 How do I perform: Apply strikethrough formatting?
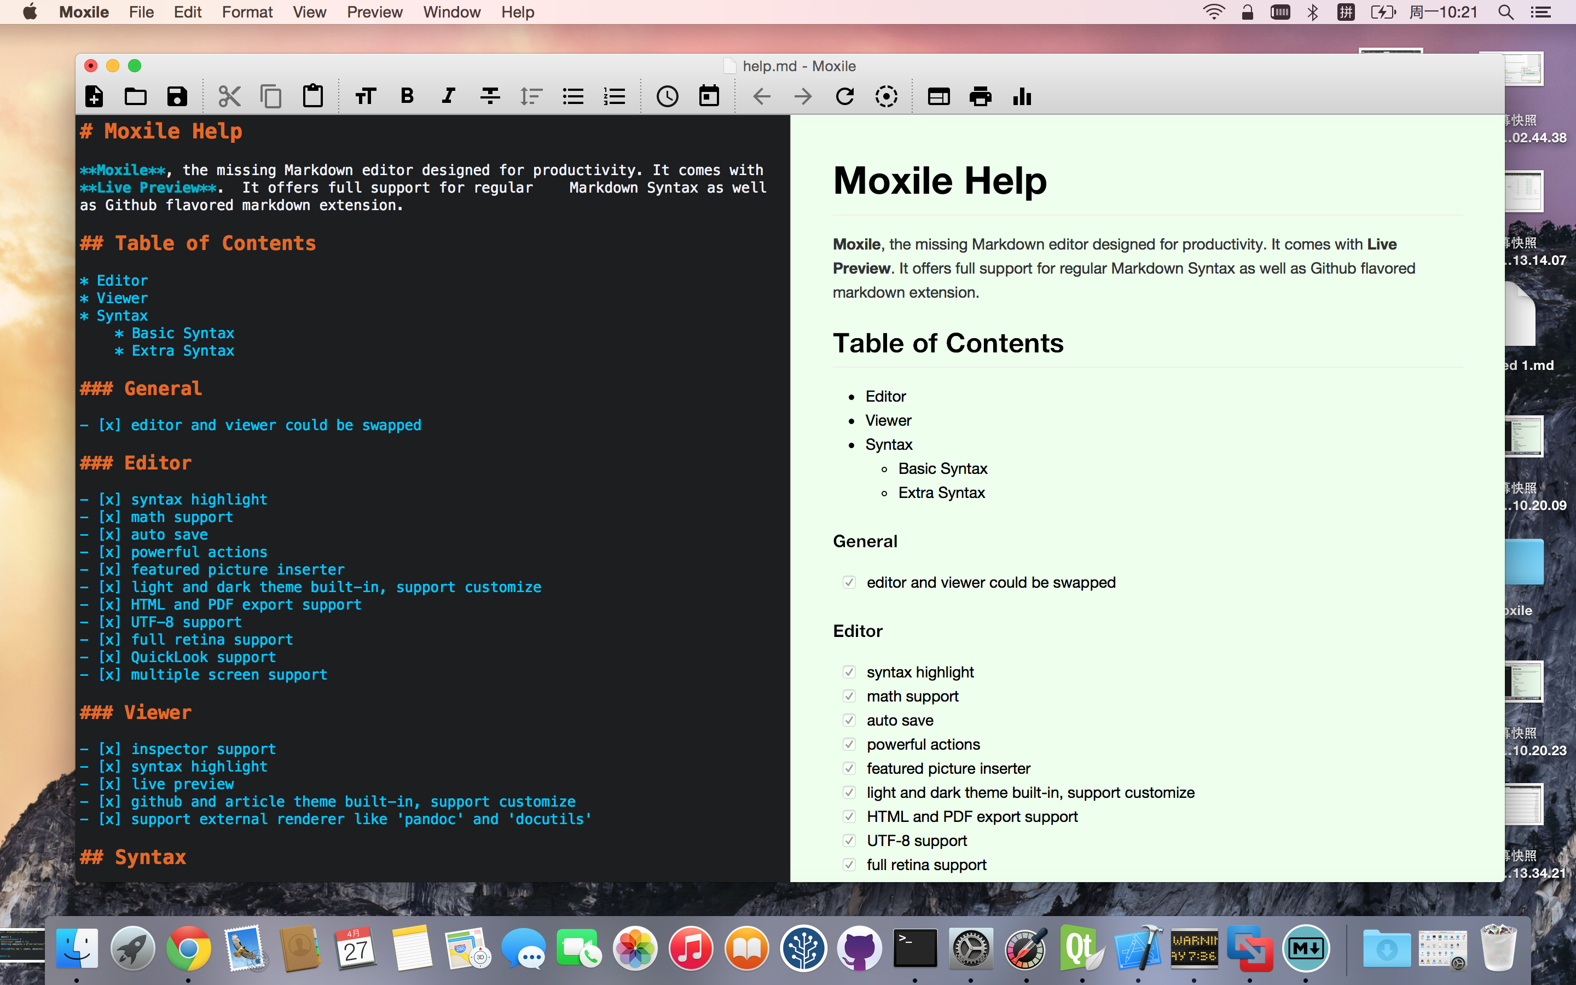pos(490,96)
